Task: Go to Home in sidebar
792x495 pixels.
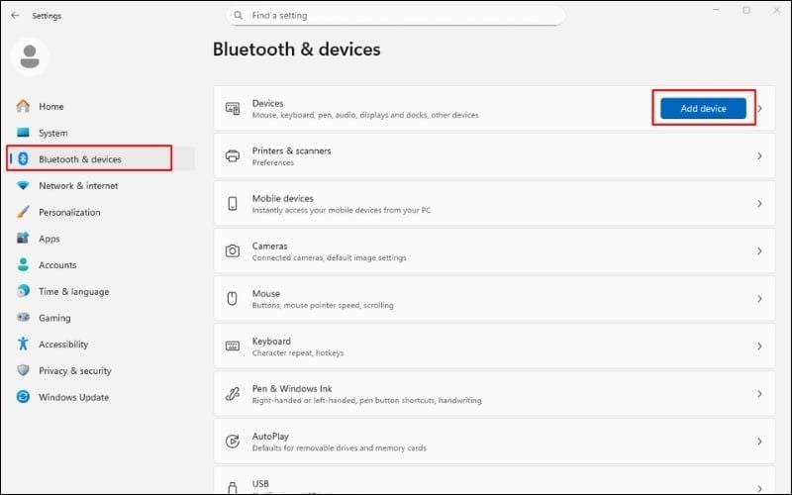Action: point(51,107)
